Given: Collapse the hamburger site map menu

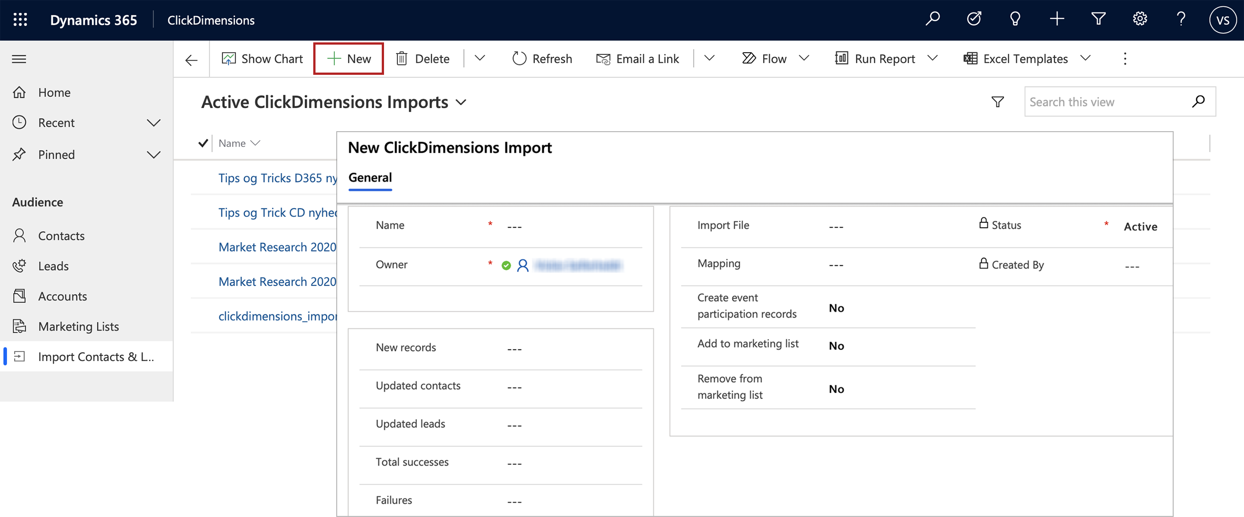Looking at the screenshot, I should tap(19, 59).
